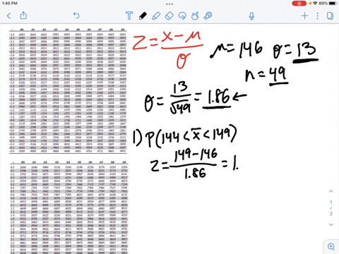Tap the three-dot multitasking control
339x254 pixels.
[x=169, y=4]
